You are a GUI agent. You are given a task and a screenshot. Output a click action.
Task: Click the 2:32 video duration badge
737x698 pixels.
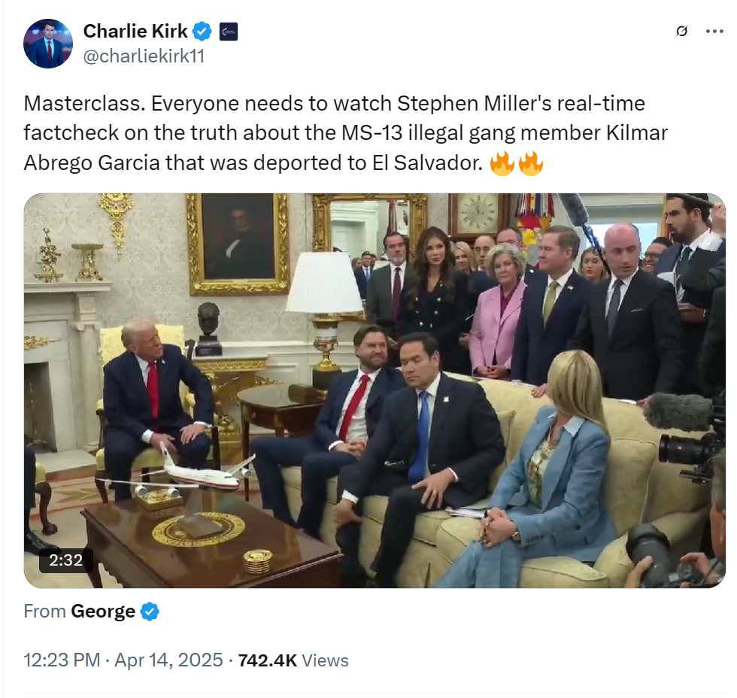tap(66, 560)
